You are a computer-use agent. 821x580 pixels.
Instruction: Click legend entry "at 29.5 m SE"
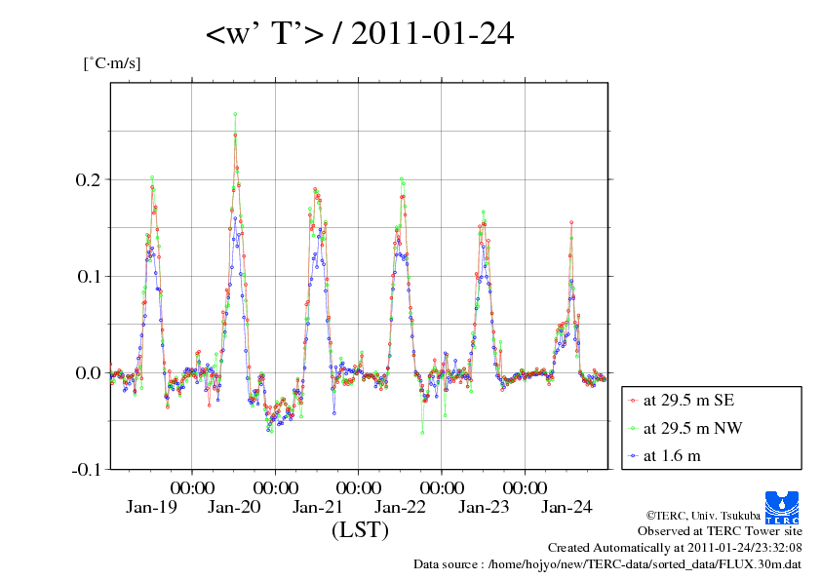pos(688,401)
